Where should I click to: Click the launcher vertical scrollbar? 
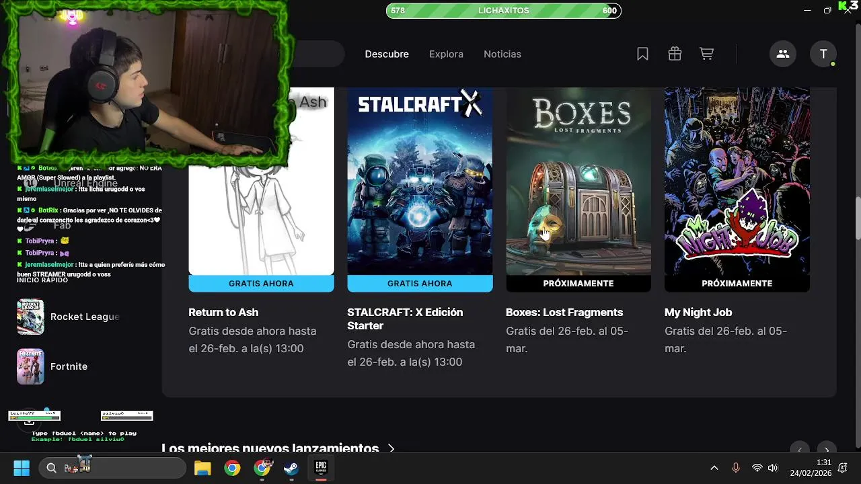(858, 218)
